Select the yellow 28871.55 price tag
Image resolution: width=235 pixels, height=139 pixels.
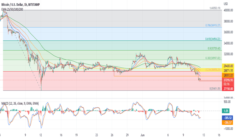228,71
